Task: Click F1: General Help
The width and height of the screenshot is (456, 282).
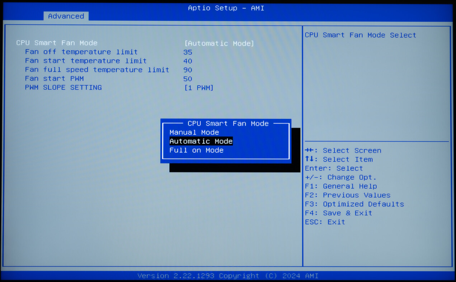Action: 341,186
